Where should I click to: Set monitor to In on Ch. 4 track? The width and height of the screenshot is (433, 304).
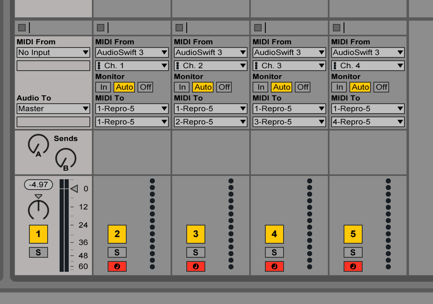(339, 87)
